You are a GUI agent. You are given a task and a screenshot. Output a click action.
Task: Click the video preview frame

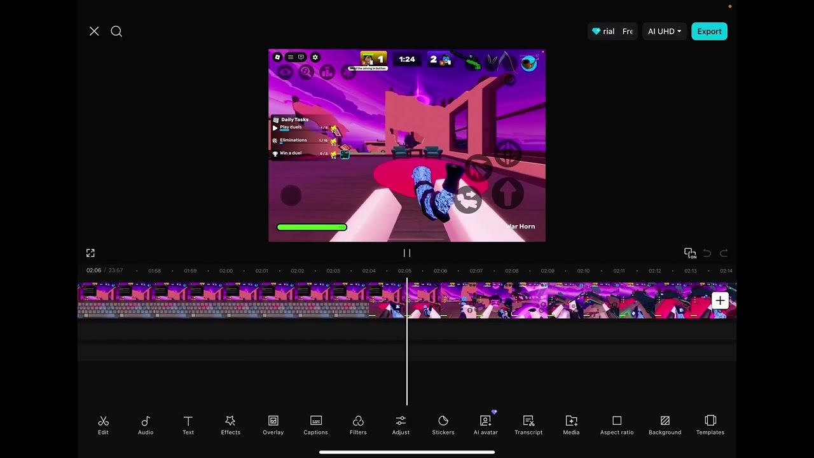(x=407, y=146)
